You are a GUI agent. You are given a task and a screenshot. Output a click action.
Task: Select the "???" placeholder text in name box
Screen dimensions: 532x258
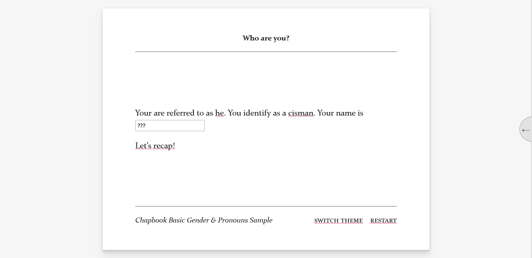[142, 126]
